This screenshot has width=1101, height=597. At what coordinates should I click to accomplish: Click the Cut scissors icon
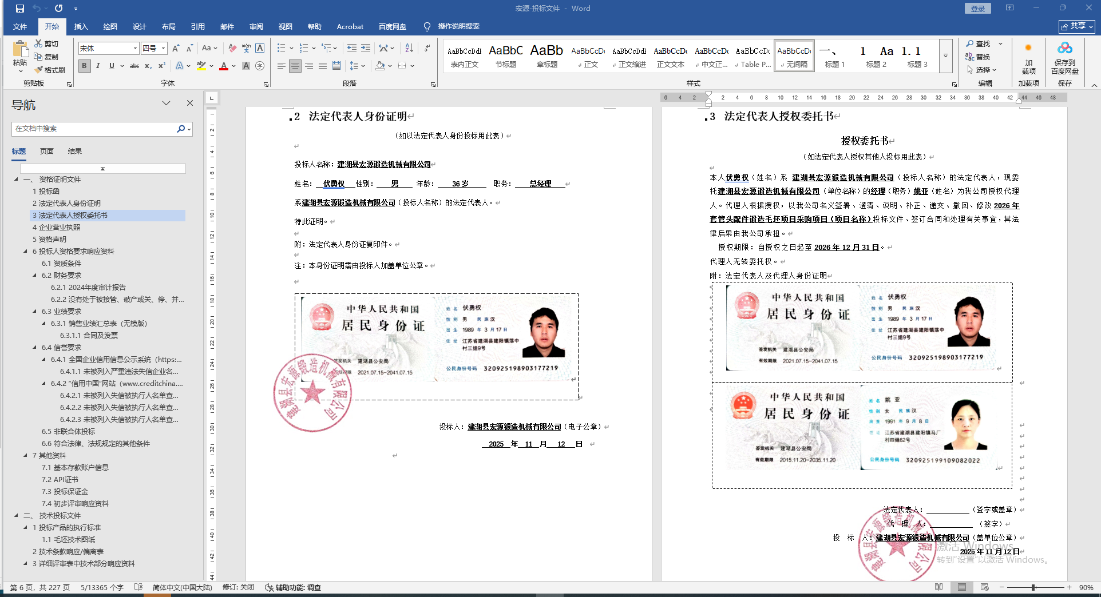click(x=38, y=43)
